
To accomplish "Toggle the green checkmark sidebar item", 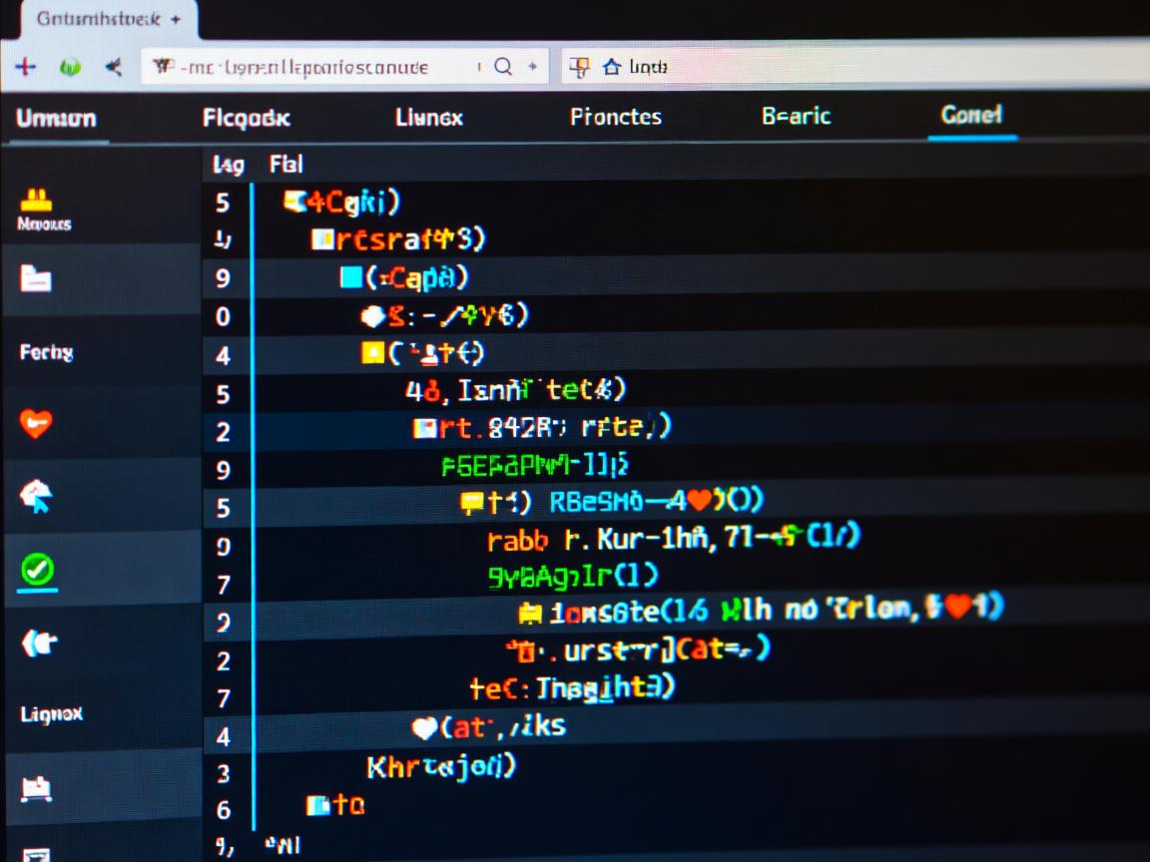I will click(37, 570).
